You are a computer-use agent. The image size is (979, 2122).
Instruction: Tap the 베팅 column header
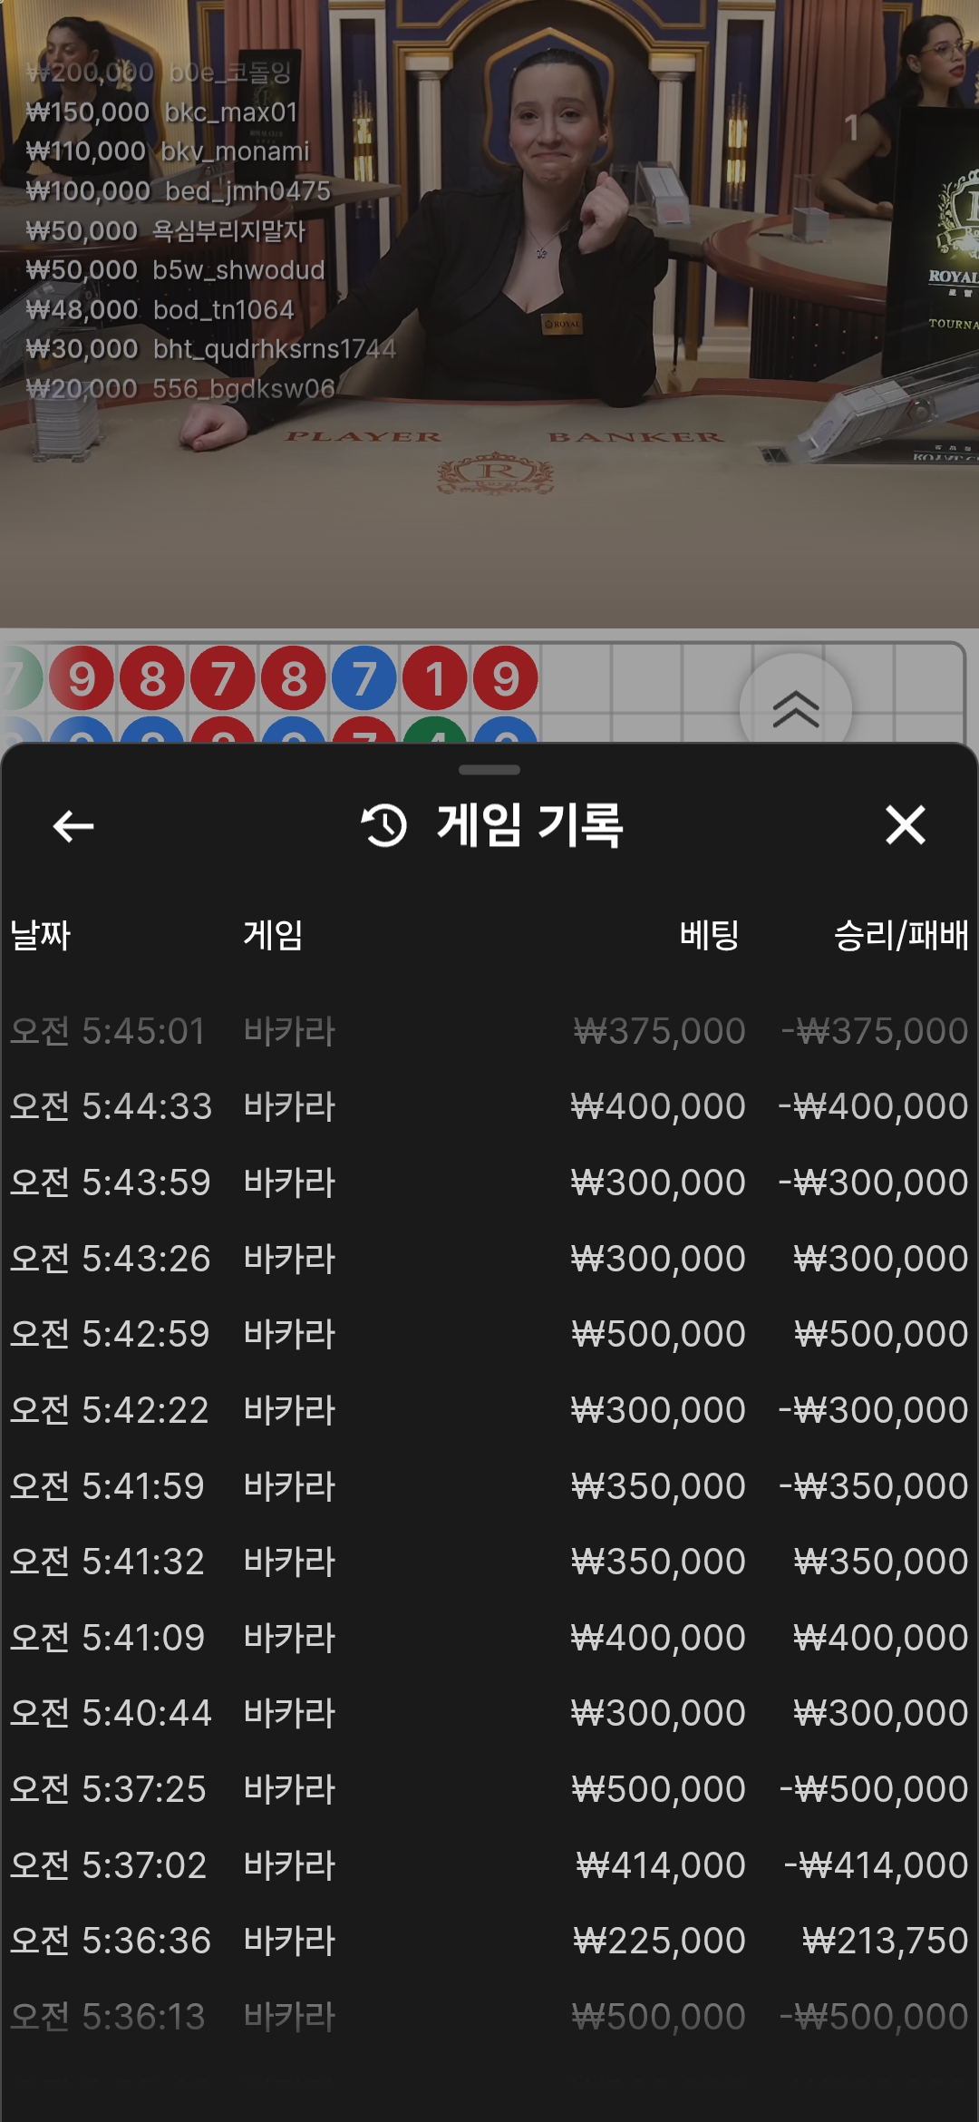click(x=710, y=935)
